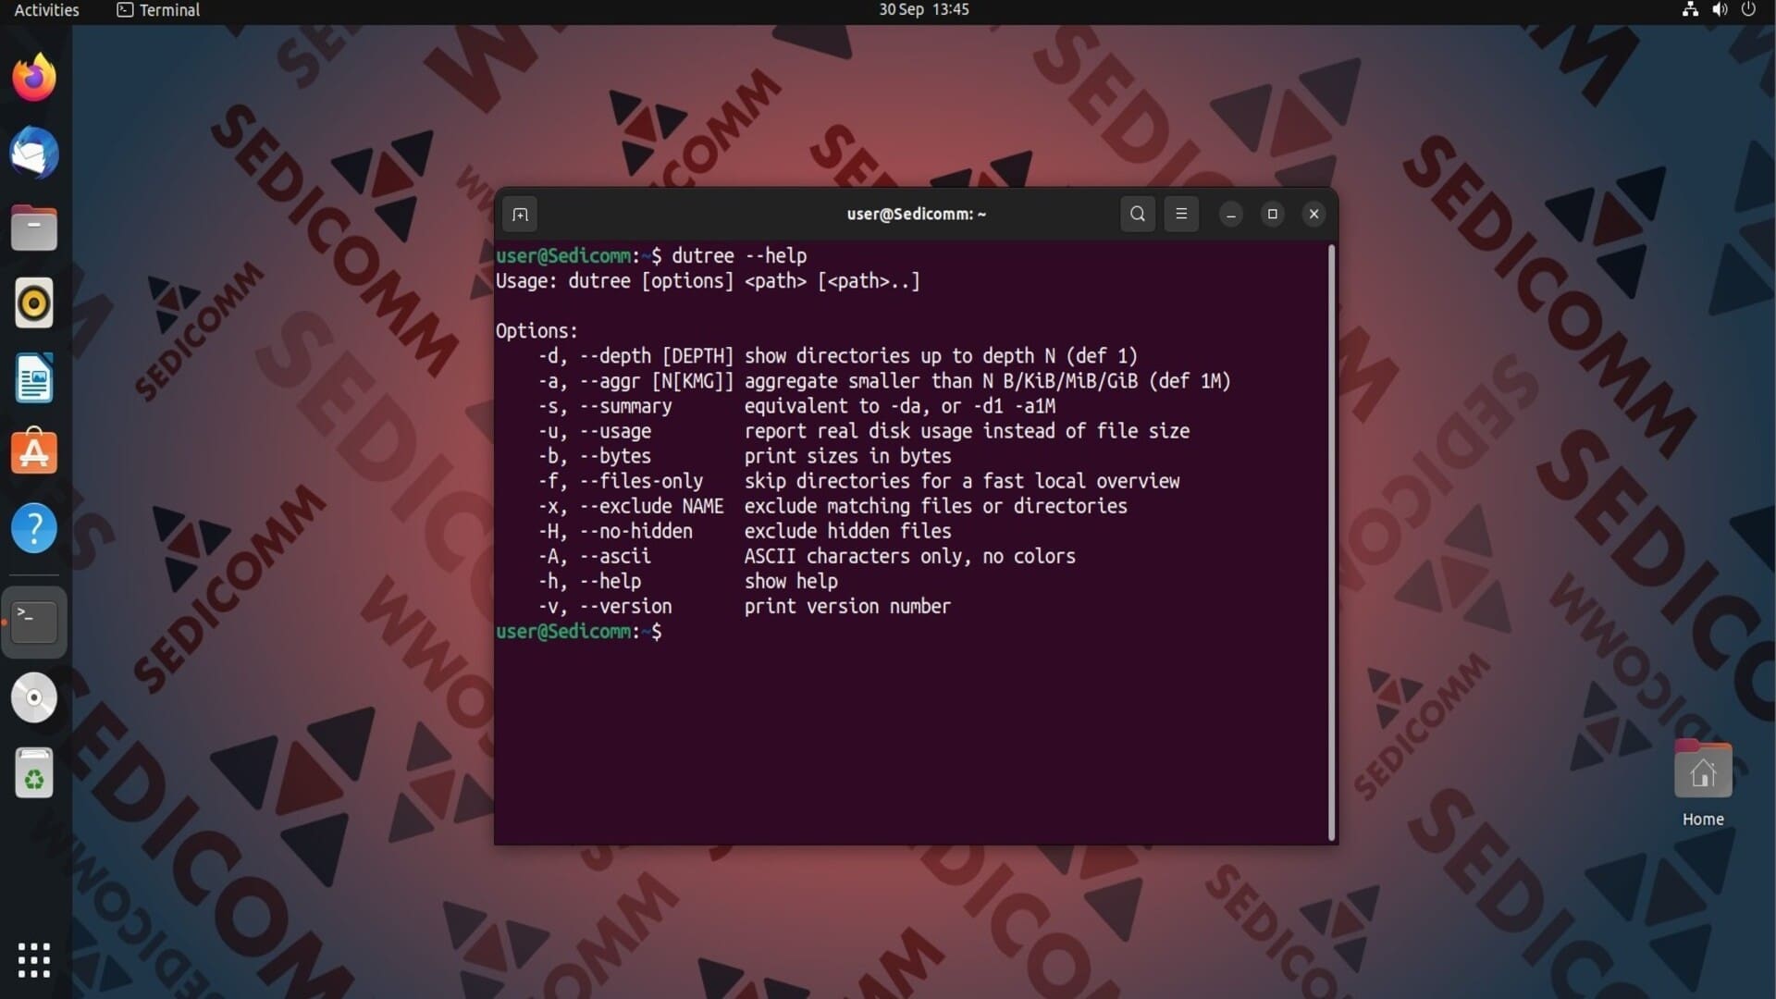Click the terminal search icon
The width and height of the screenshot is (1776, 999).
1138,214
